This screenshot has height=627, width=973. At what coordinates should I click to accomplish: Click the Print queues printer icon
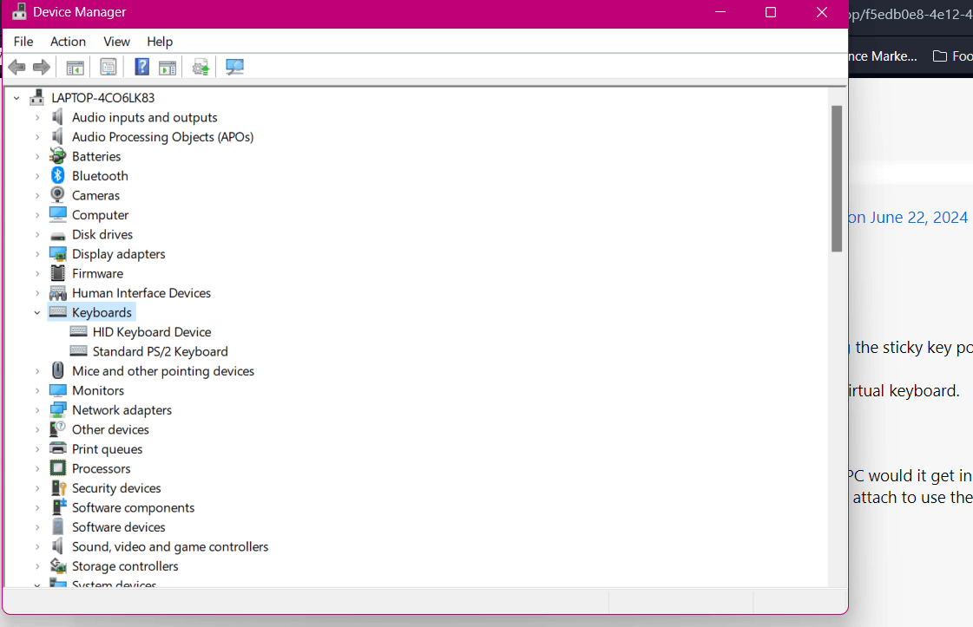(57, 448)
